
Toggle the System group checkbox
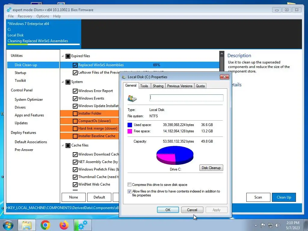[x=68, y=82]
